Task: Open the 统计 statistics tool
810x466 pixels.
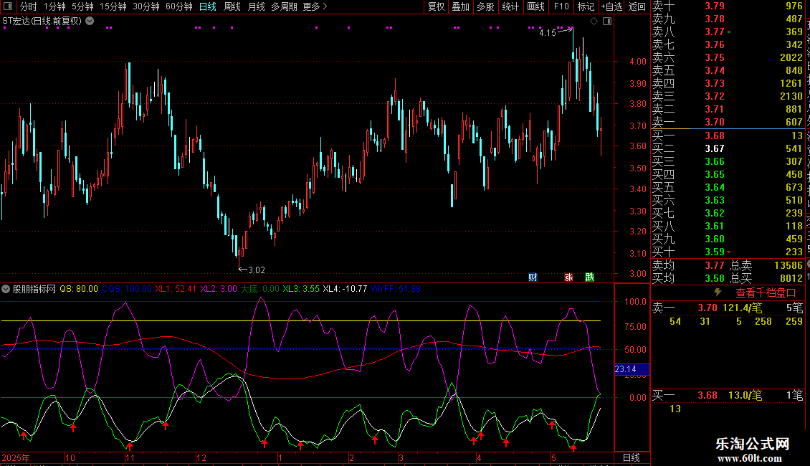Action: (510, 6)
